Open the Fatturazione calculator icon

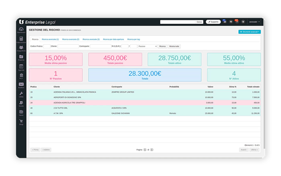(x=21, y=38)
